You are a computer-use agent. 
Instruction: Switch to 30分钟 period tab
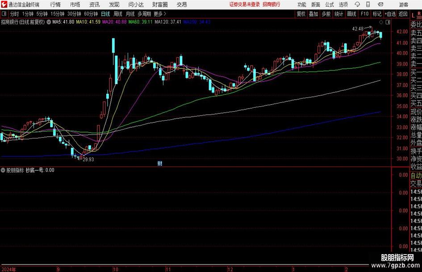click(x=74, y=14)
